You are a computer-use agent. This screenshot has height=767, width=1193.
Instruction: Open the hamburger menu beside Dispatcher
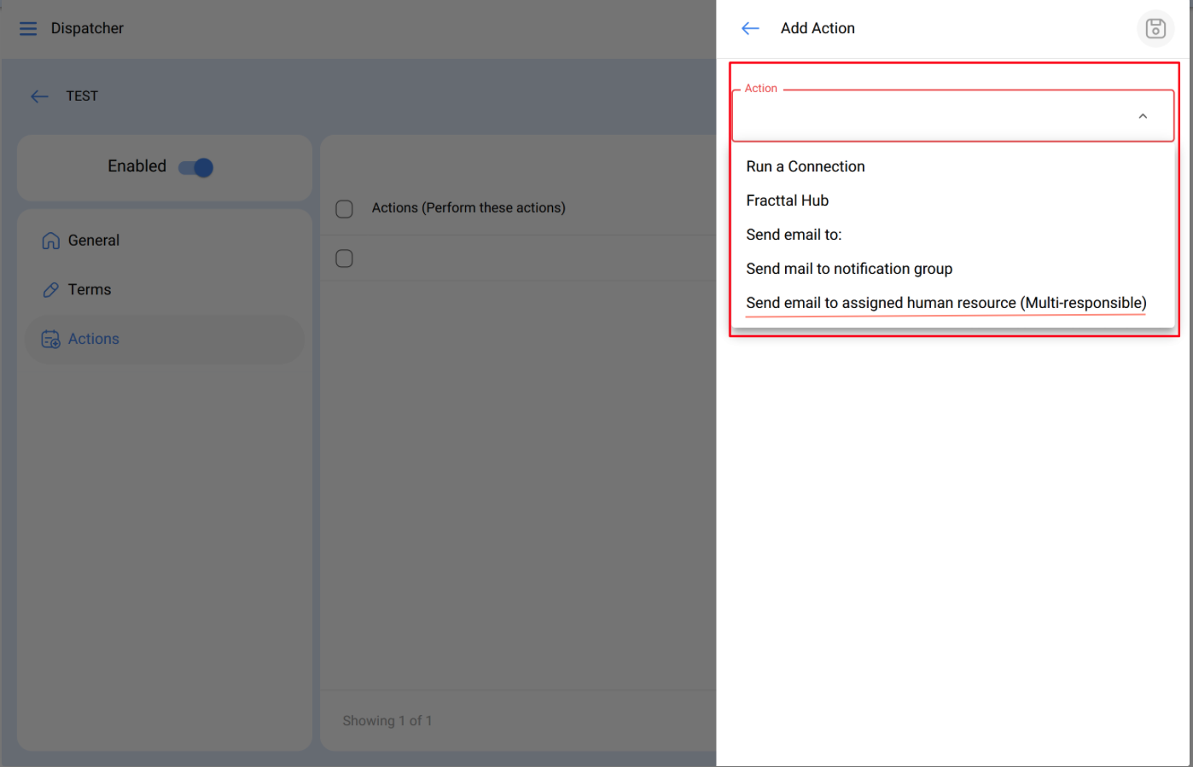[28, 29]
